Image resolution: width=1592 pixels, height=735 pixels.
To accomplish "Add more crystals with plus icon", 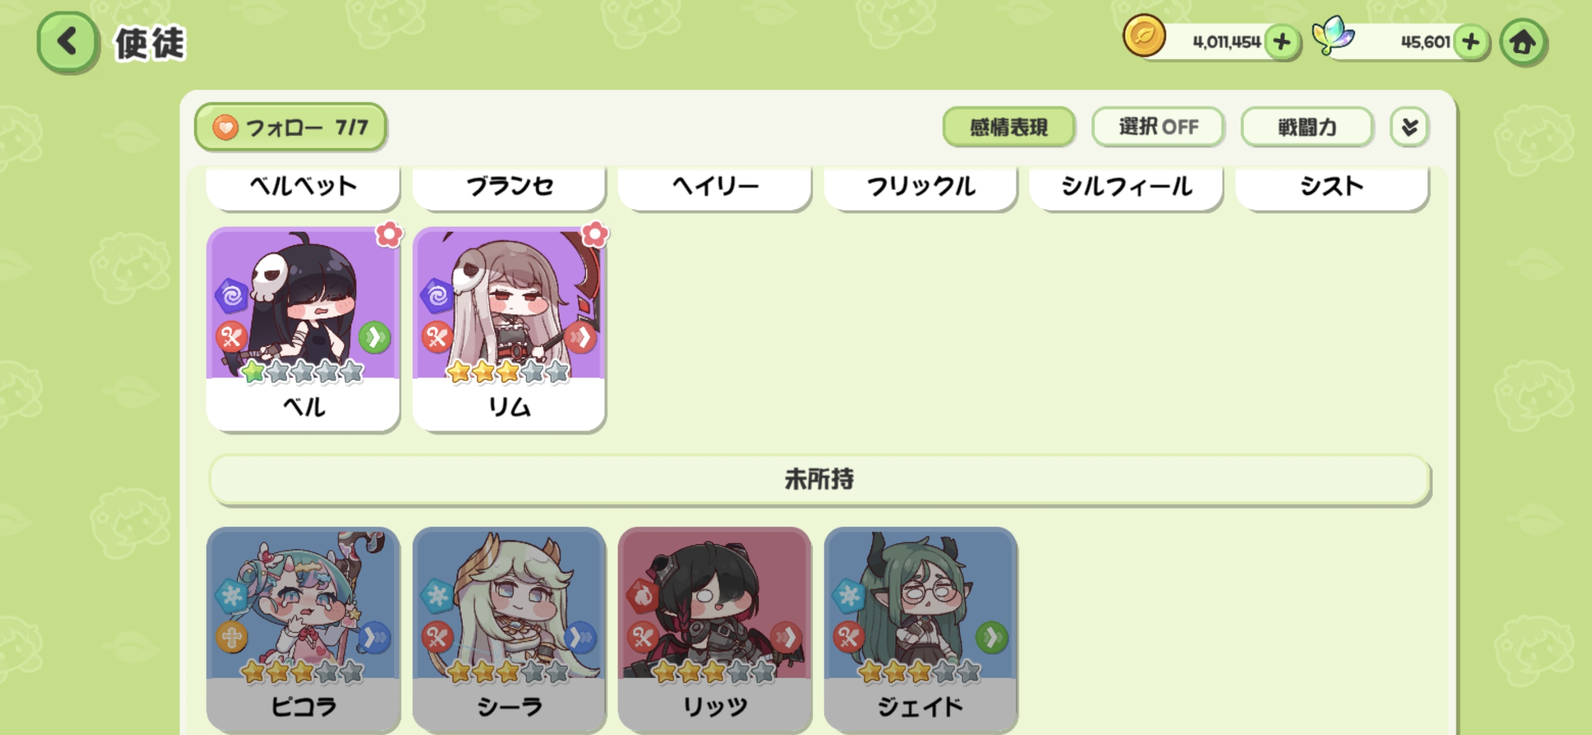I will coord(1471,42).
